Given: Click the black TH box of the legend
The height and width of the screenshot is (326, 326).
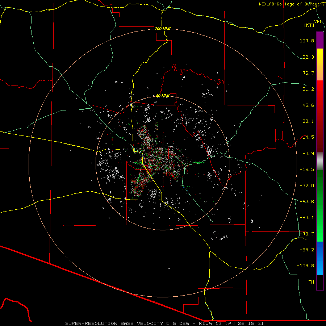Looking at the screenshot, I should pyautogui.click(x=320, y=283).
